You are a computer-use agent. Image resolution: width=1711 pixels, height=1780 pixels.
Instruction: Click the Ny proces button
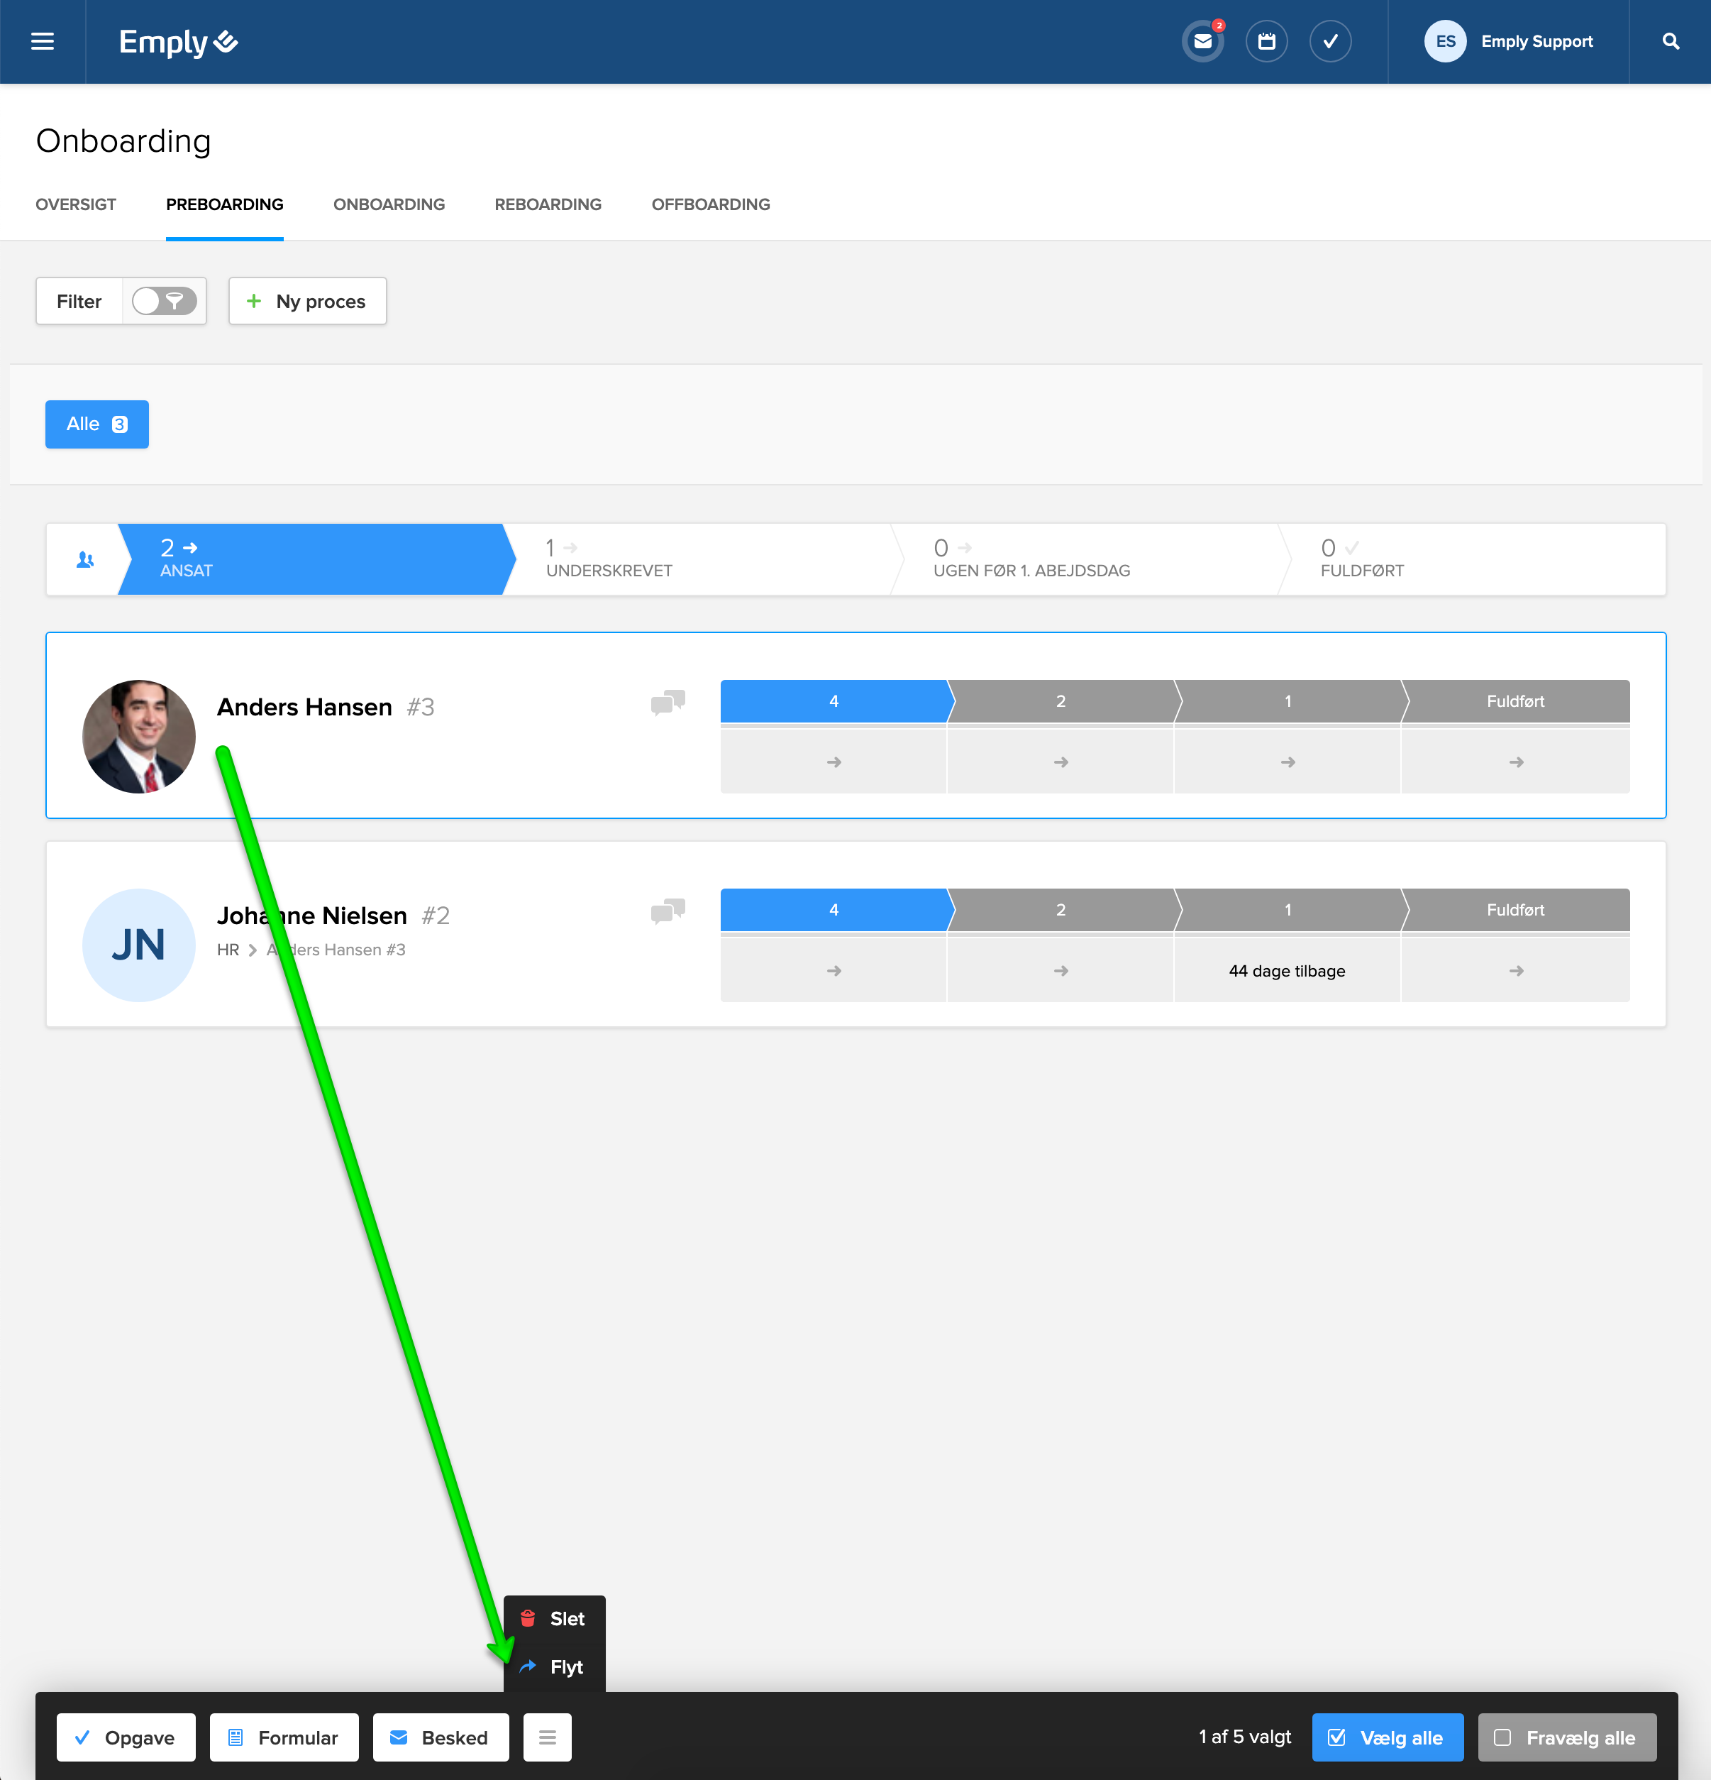pos(308,301)
